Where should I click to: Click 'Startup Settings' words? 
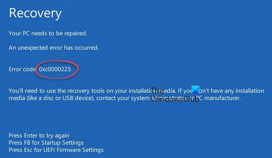63,142
